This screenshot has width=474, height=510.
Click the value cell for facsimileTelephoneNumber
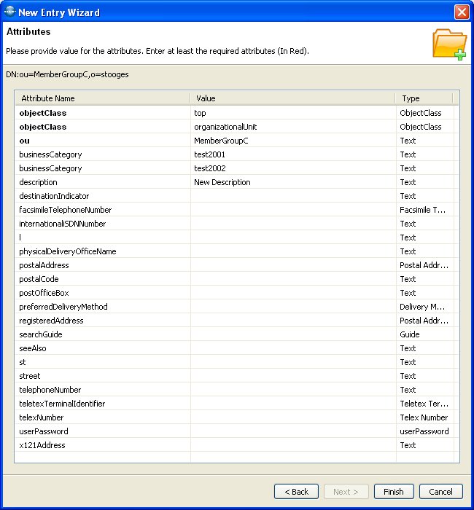[x=292, y=210]
